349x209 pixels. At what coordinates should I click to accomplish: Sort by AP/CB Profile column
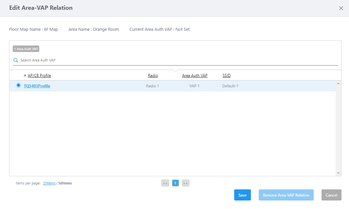pyautogui.click(x=39, y=76)
